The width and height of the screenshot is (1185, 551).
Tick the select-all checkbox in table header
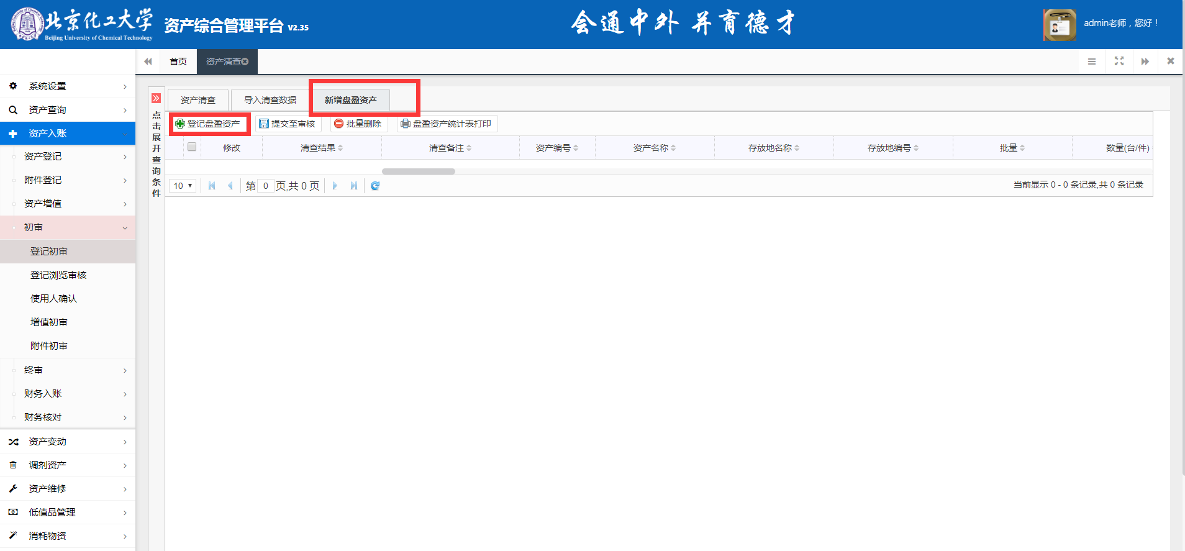[192, 147]
